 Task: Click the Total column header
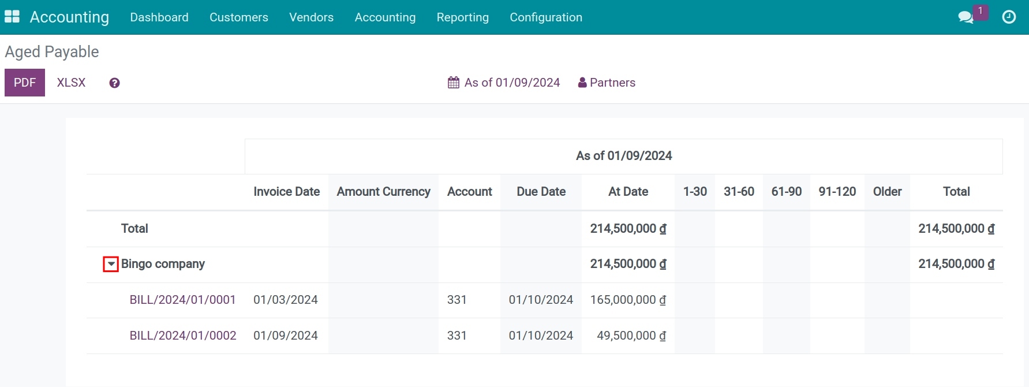[956, 192]
